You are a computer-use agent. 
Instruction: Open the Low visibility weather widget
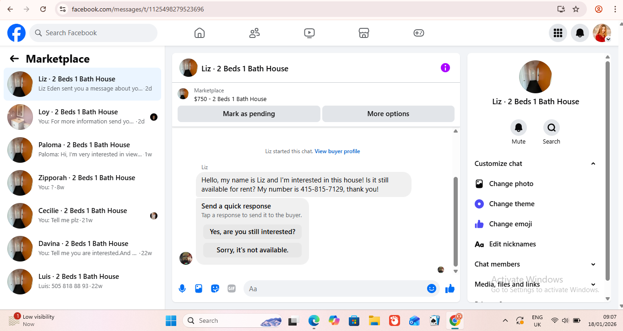32,320
